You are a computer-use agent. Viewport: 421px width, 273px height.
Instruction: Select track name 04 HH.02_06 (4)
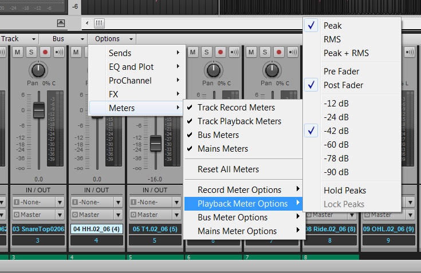96,229
